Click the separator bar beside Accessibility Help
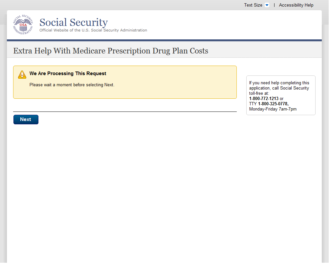 pyautogui.click(x=274, y=5)
